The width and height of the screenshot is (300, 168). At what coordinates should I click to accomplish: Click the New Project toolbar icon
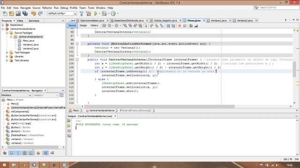tap(11, 14)
